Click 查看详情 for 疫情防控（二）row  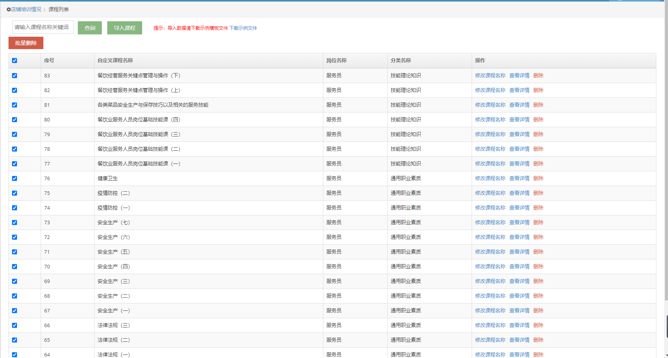coord(519,193)
